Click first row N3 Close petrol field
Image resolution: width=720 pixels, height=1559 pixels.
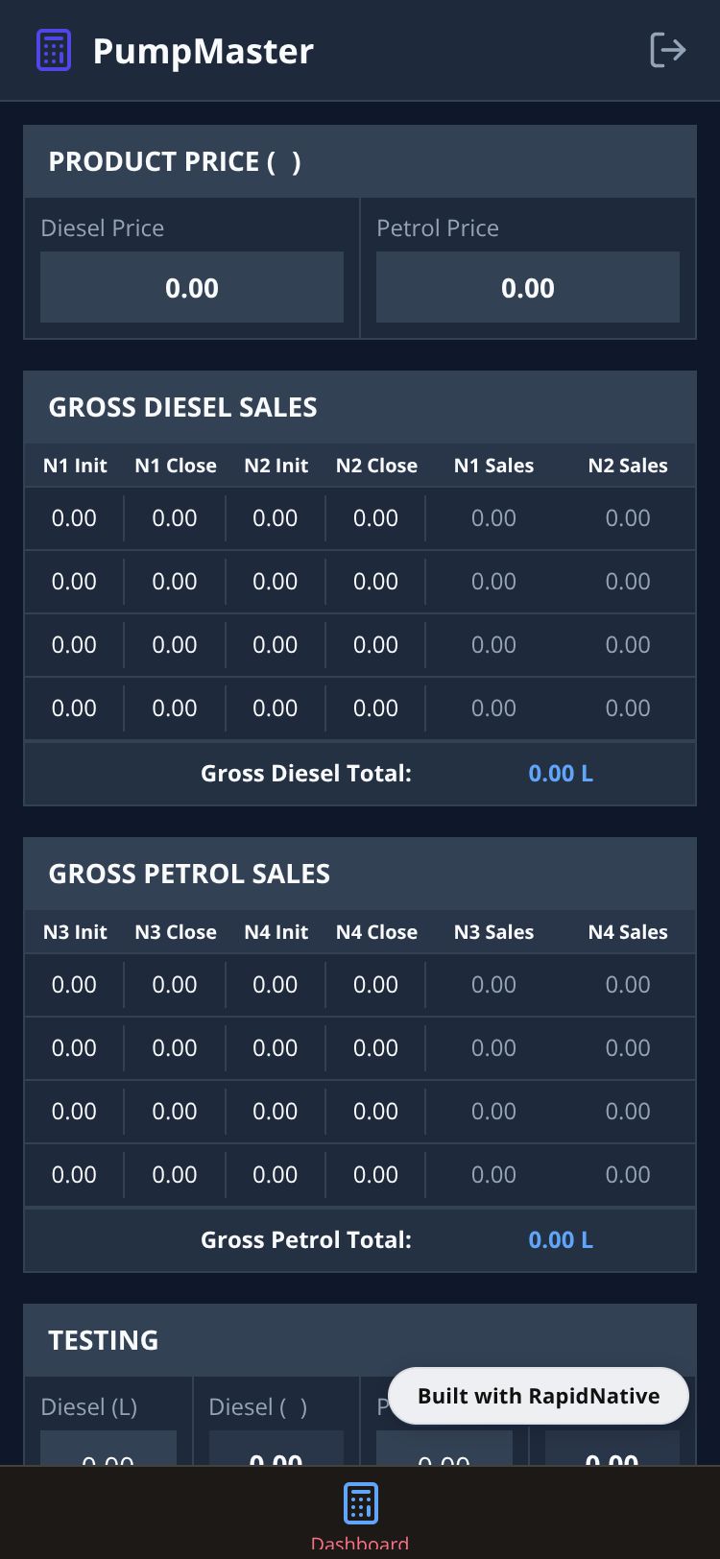175,985
